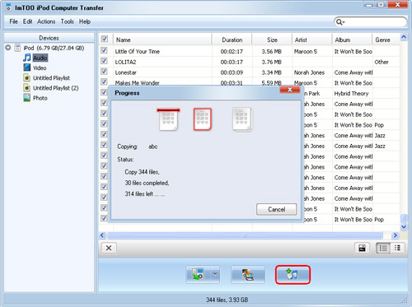Uncheck the Makes Me Wonder checkbox

[104, 81]
